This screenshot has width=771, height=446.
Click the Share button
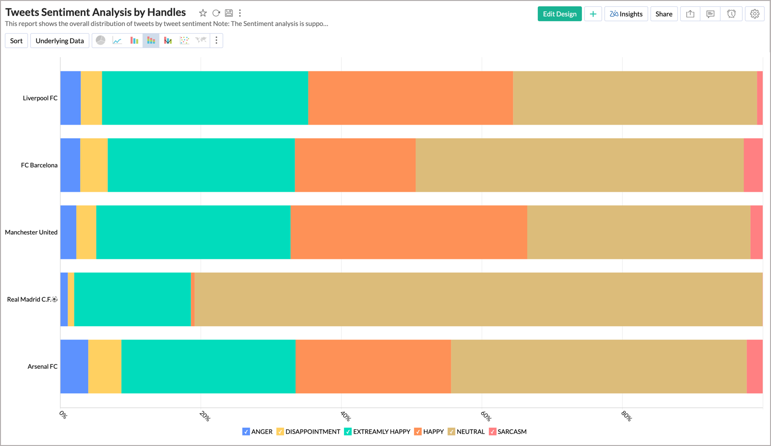(664, 14)
